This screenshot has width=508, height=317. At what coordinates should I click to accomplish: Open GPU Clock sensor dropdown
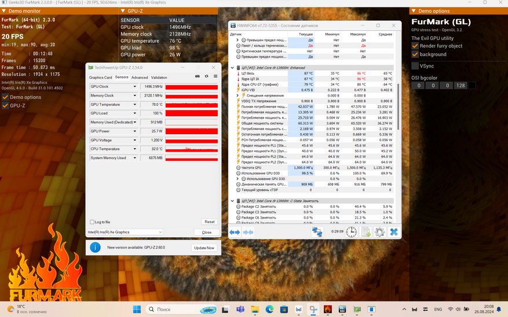click(135, 87)
